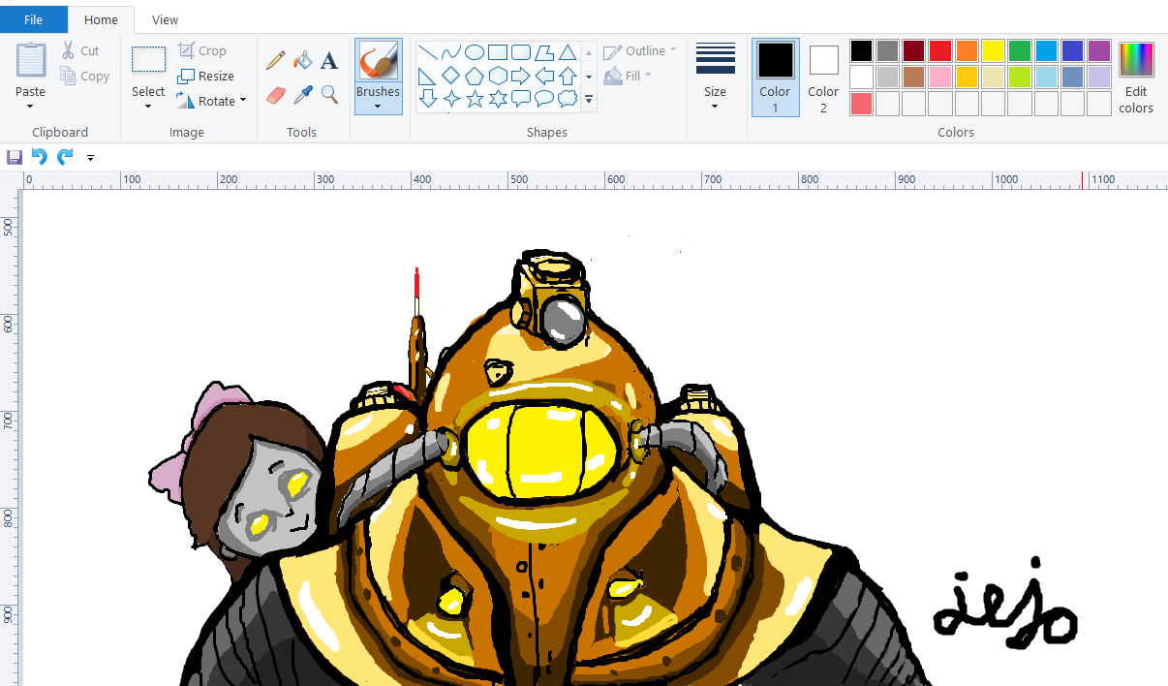Expand the full Shapes gallery
The width and height of the screenshot is (1168, 686).
pos(589,99)
